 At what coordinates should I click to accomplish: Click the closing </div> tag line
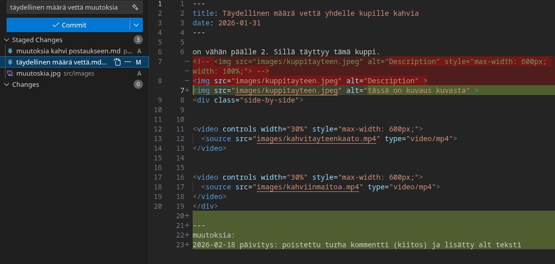pyautogui.click(x=205, y=206)
